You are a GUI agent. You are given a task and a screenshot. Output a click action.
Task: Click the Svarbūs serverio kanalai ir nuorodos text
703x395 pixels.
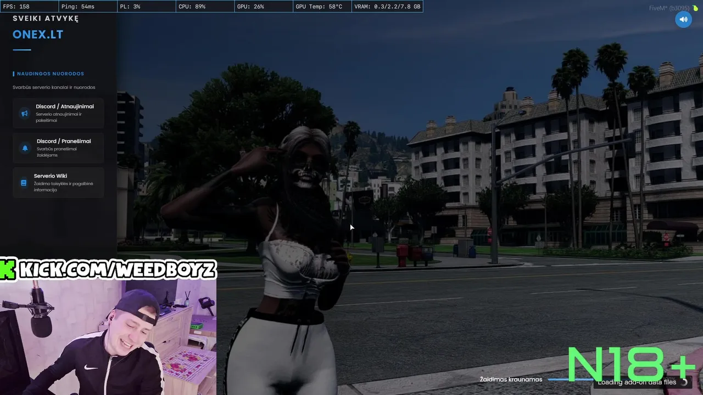(54, 87)
